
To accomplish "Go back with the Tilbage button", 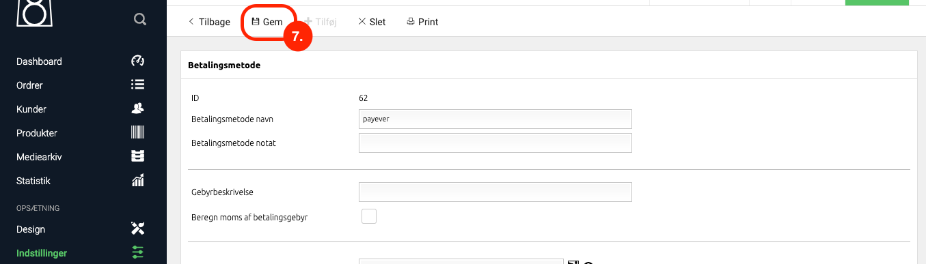I will [x=209, y=22].
